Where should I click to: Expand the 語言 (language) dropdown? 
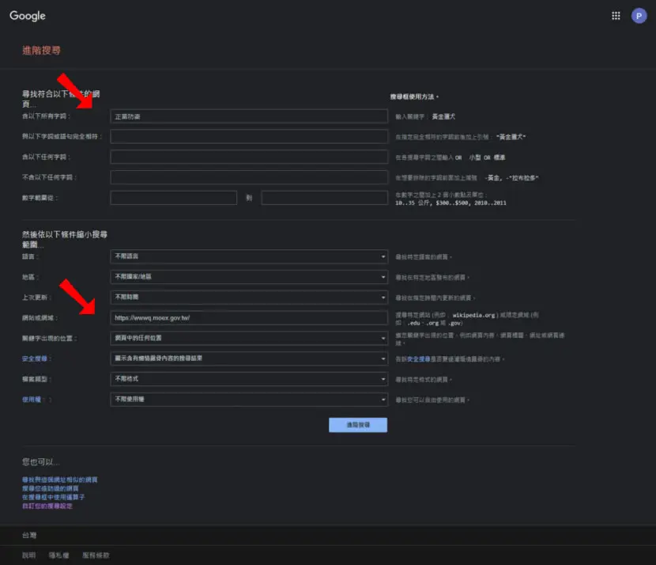click(249, 256)
